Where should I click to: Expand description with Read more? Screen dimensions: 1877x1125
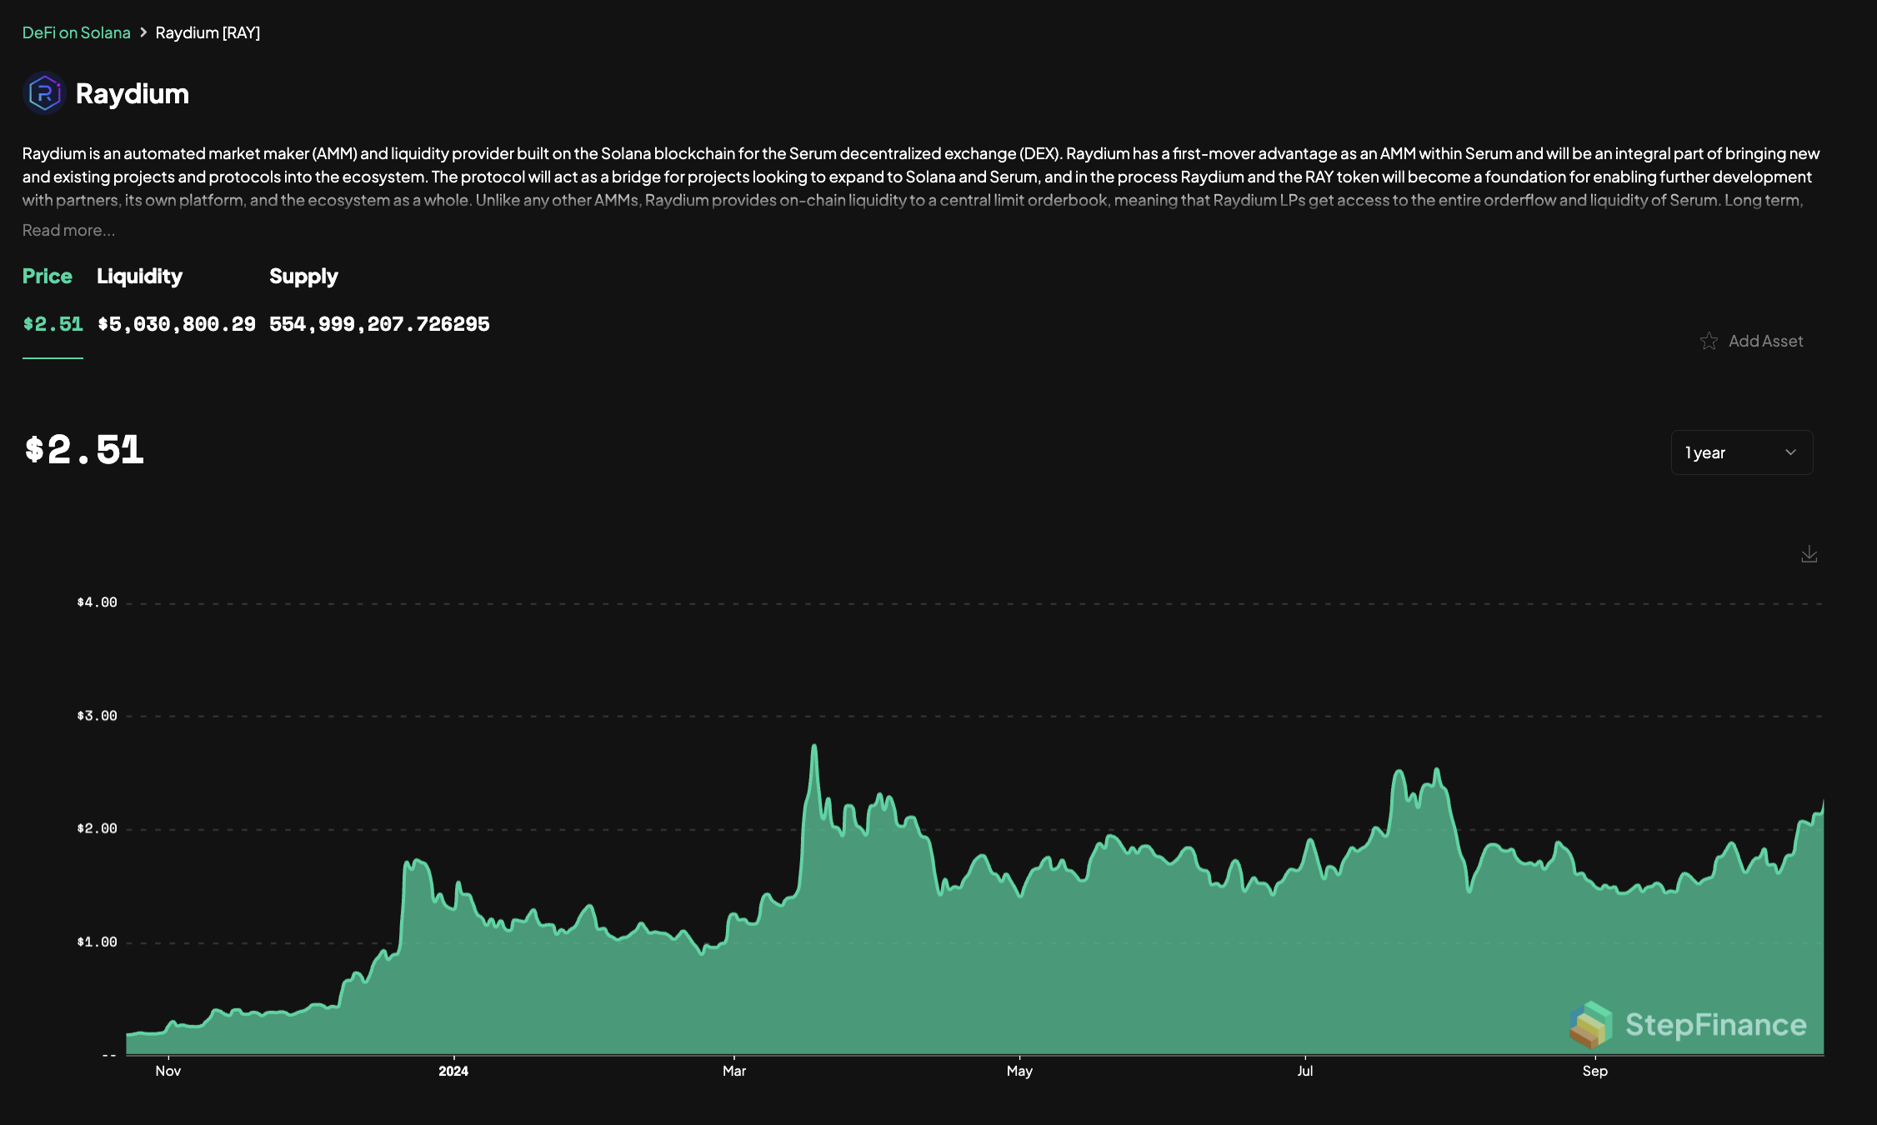[68, 230]
